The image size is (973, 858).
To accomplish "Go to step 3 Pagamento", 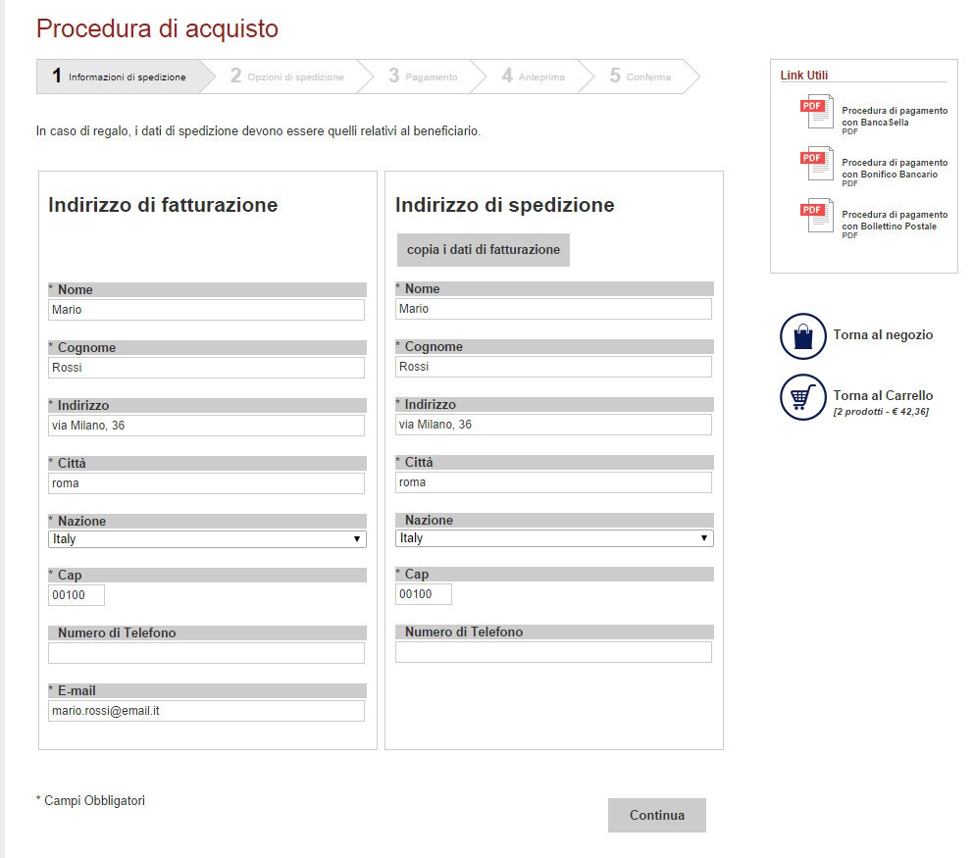I will point(423,76).
